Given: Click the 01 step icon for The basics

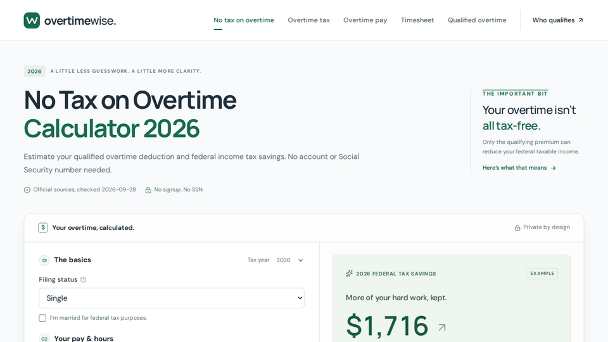Looking at the screenshot, I should (44, 260).
